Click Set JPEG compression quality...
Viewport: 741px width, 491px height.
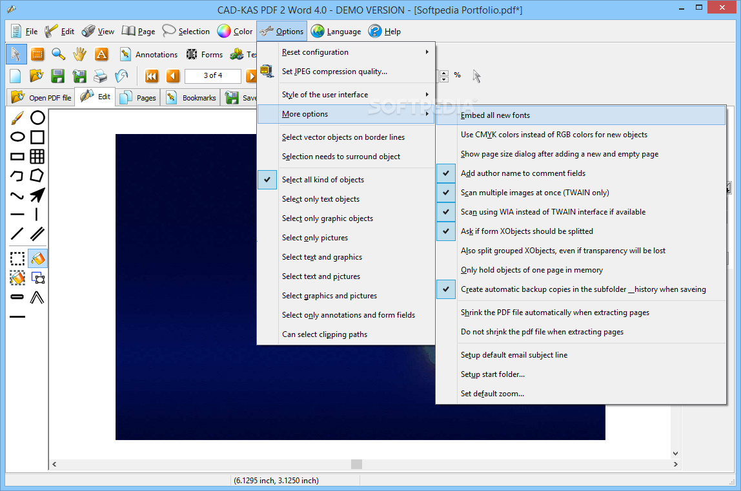tap(346, 72)
